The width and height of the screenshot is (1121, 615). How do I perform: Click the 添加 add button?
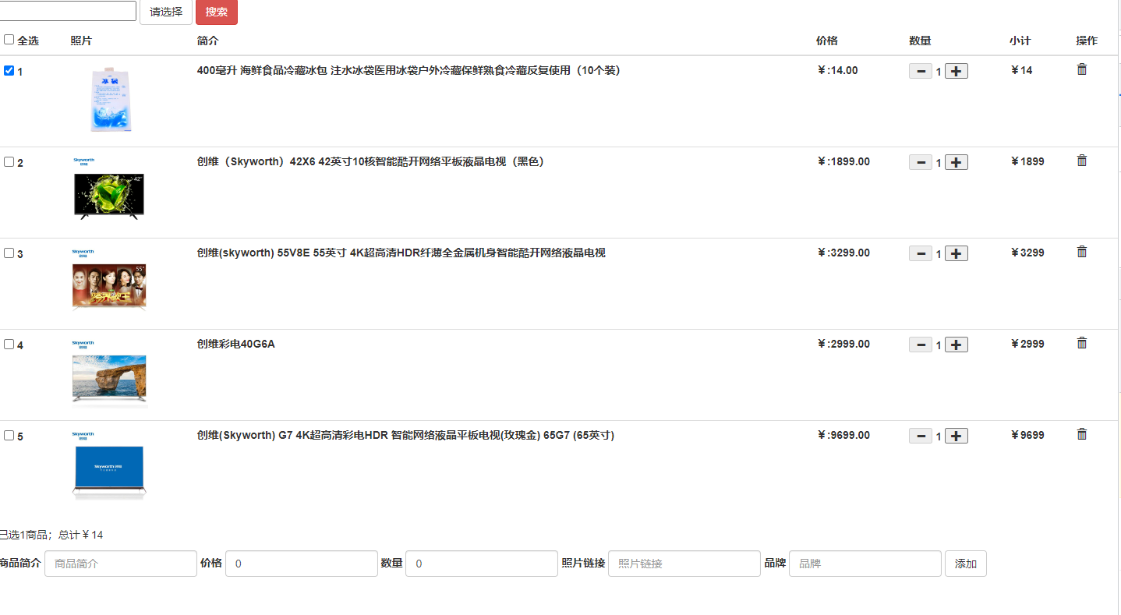(966, 564)
